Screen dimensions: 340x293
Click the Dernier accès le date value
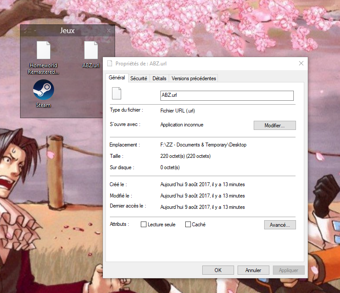click(x=203, y=207)
